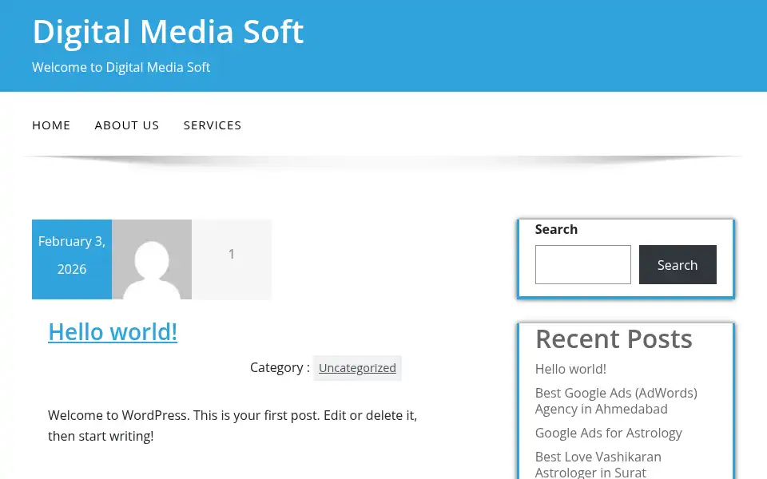Click the Welcome to WordPress post excerpt
The width and height of the screenshot is (767, 479).
pos(232,426)
